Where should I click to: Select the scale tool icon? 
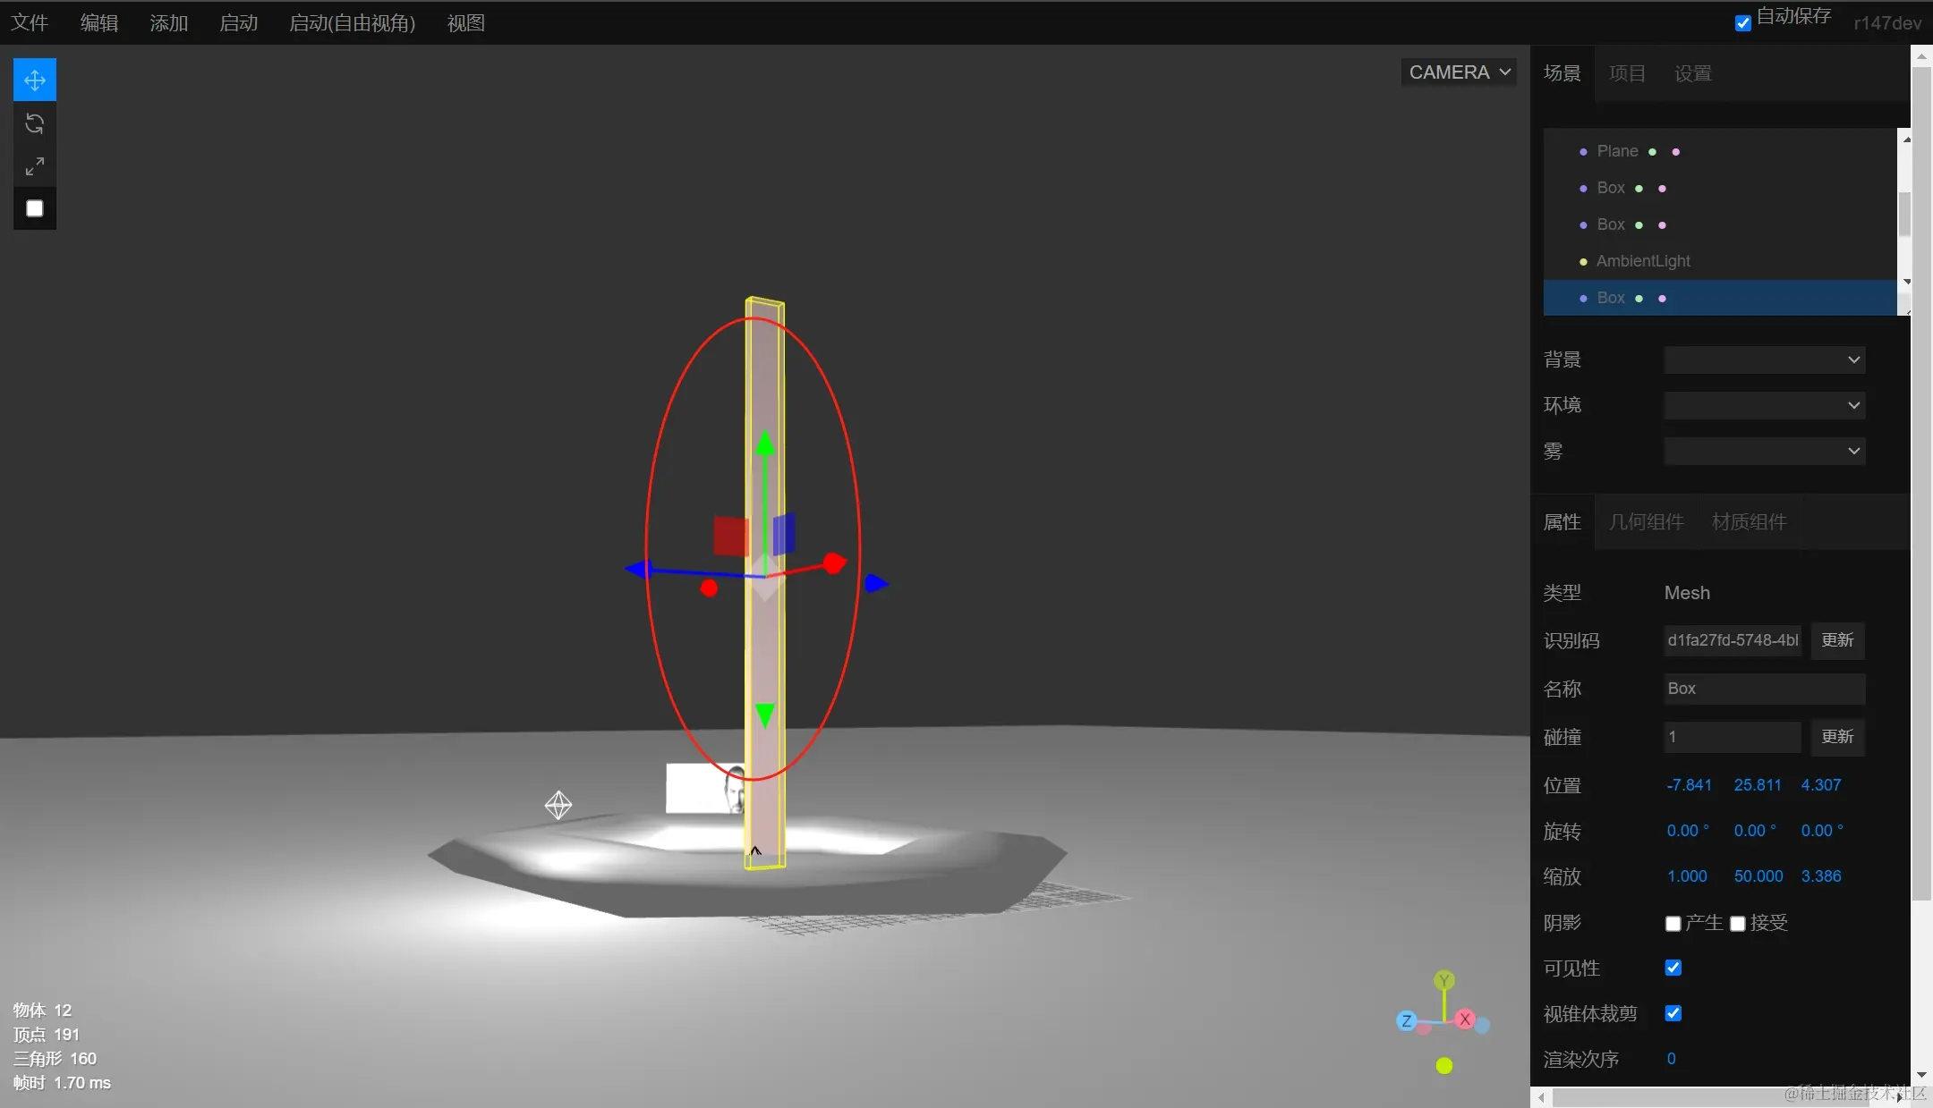click(35, 166)
